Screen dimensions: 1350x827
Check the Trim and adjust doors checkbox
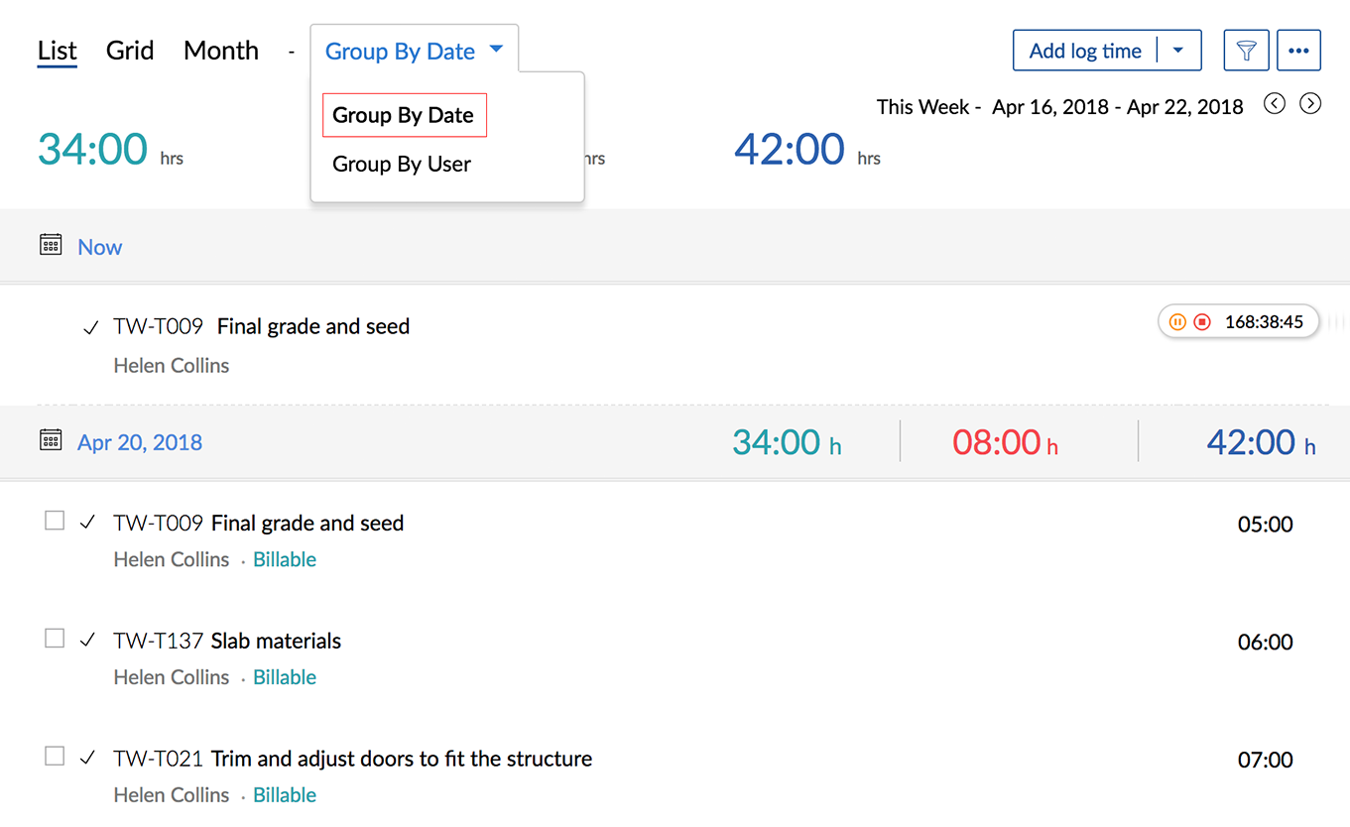(55, 757)
